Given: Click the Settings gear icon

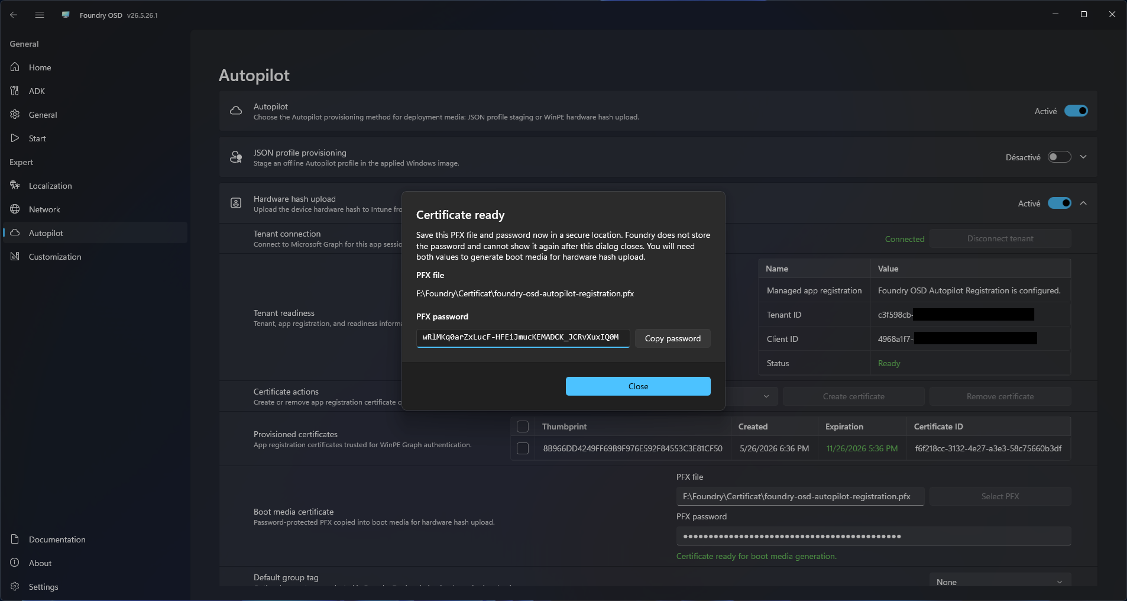Looking at the screenshot, I should [15, 587].
